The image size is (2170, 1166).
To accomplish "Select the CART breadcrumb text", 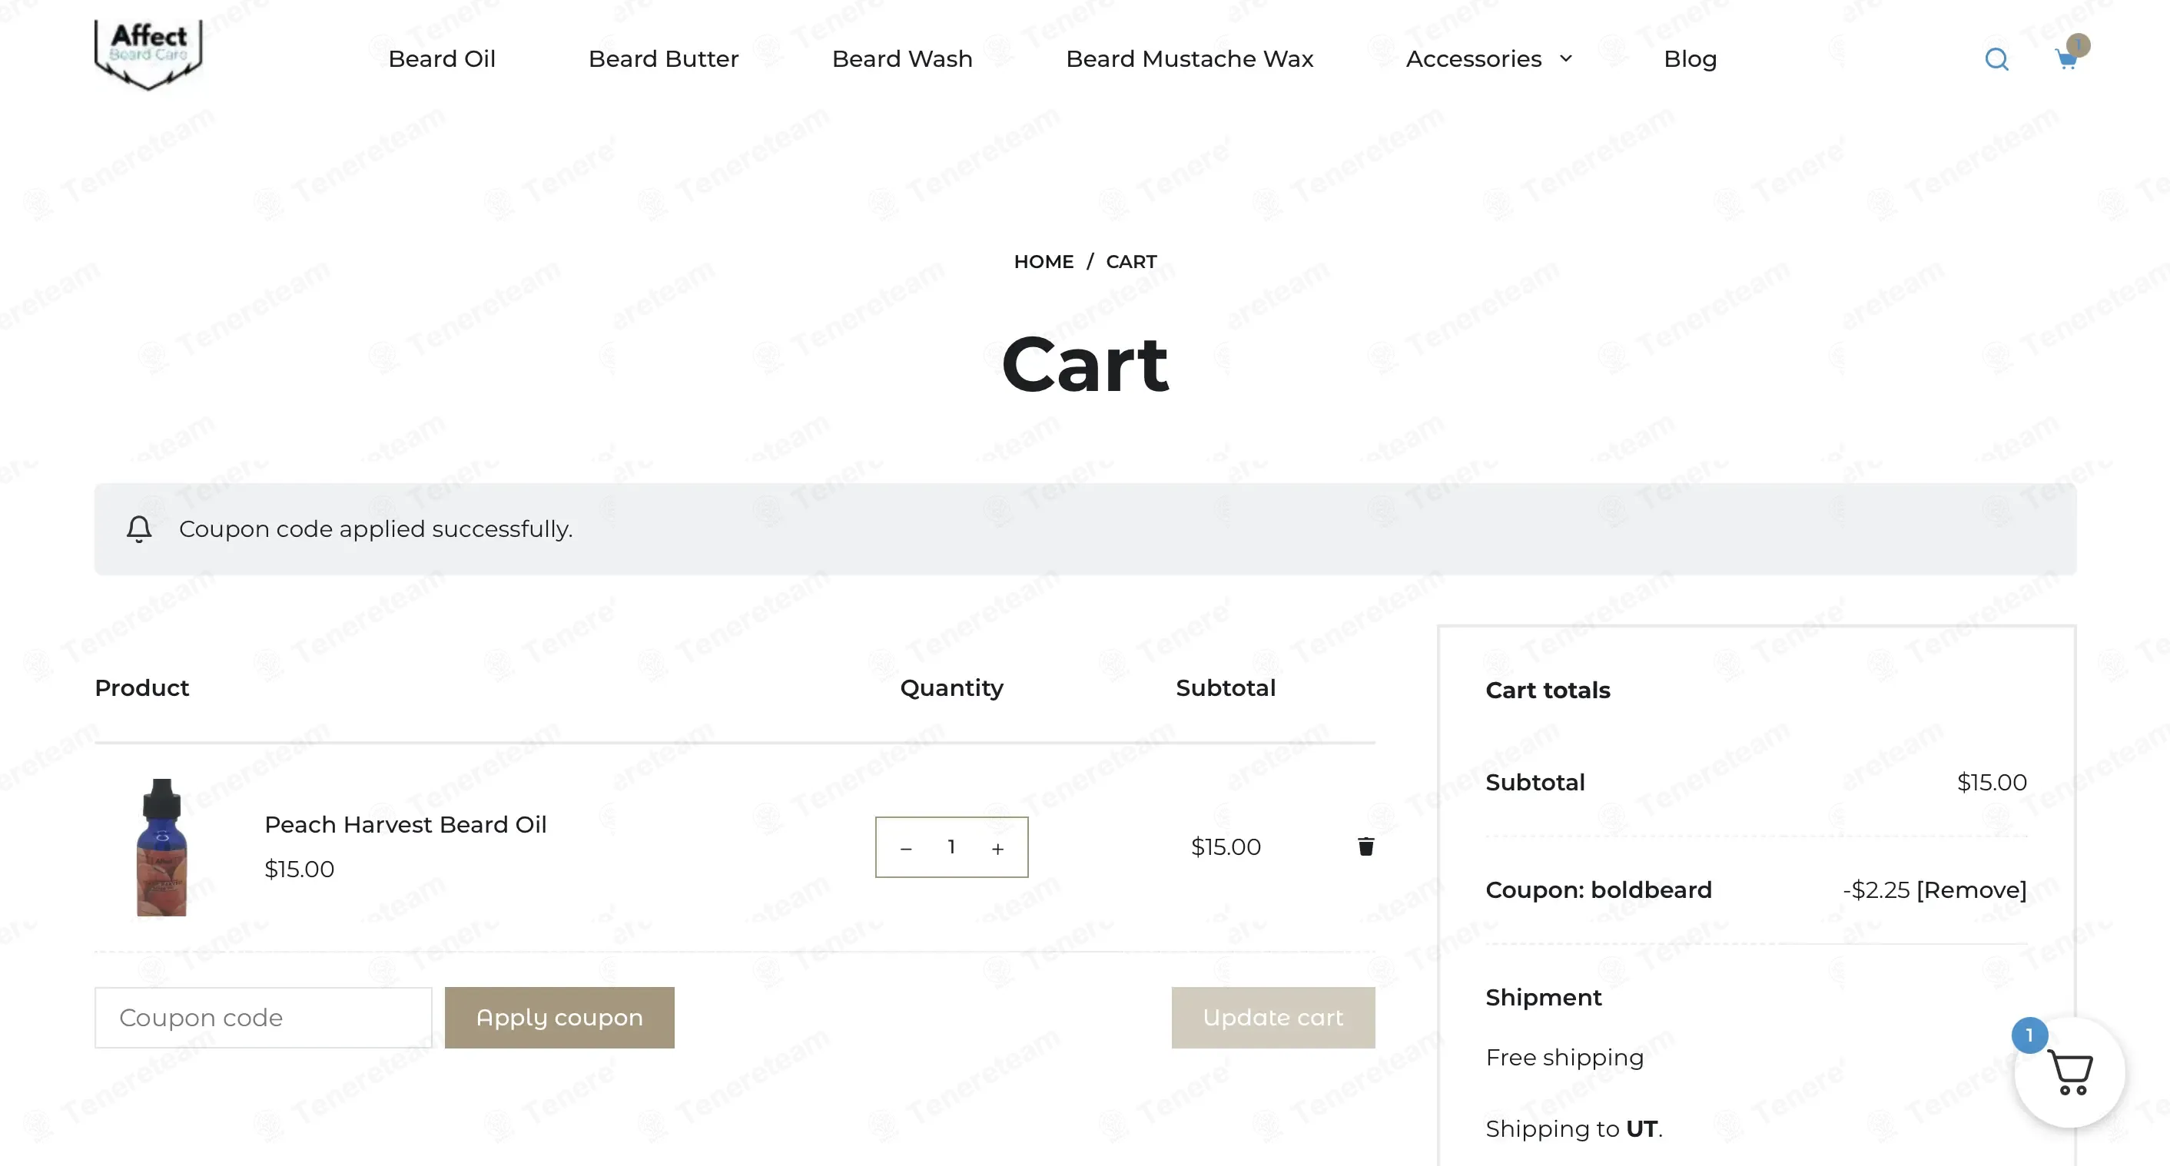I will (1131, 262).
